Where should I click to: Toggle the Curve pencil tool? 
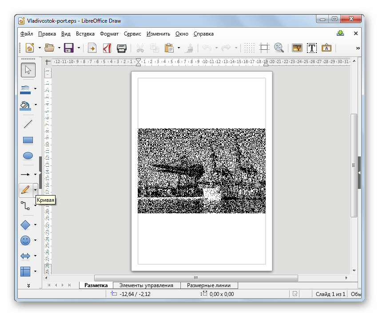click(x=25, y=190)
